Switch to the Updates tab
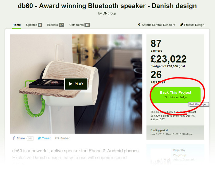The height and width of the screenshot is (172, 215). click(34, 25)
